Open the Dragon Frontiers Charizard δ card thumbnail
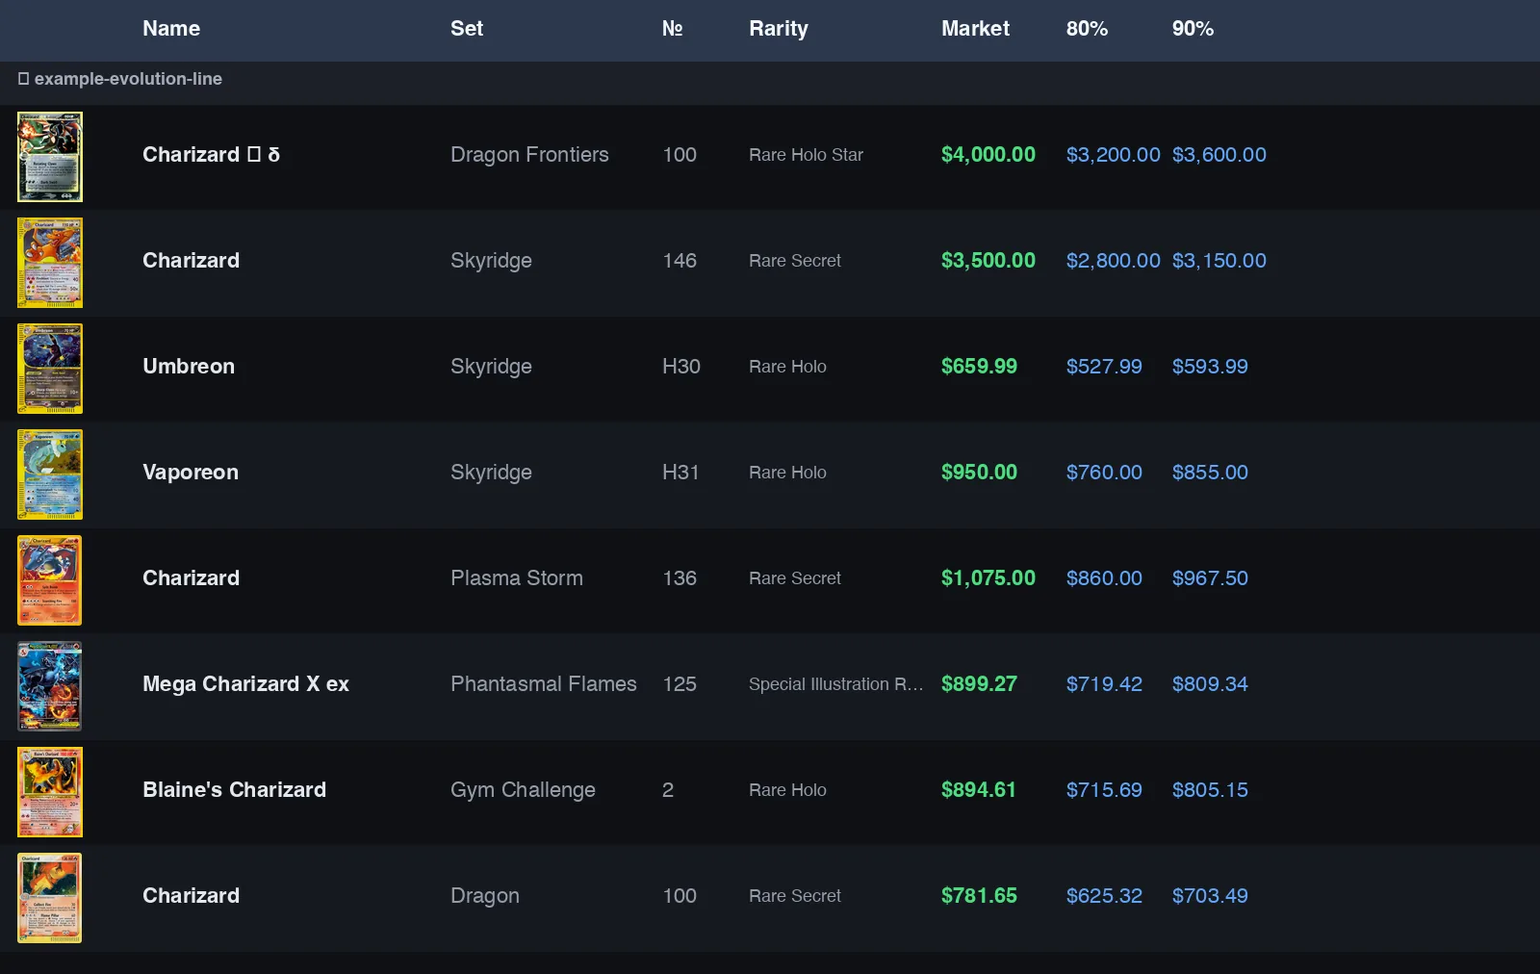 (x=50, y=157)
